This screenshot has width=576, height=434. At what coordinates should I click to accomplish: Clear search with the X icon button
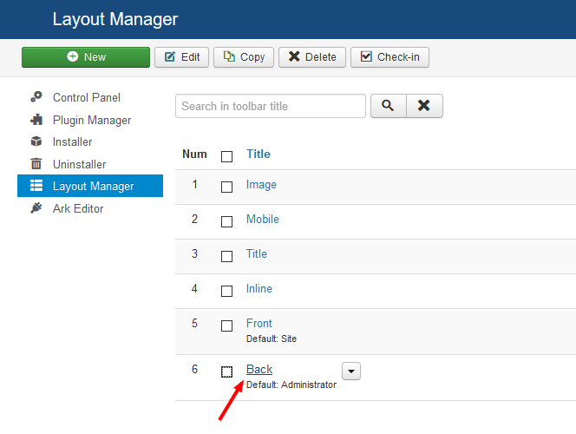pyautogui.click(x=424, y=106)
